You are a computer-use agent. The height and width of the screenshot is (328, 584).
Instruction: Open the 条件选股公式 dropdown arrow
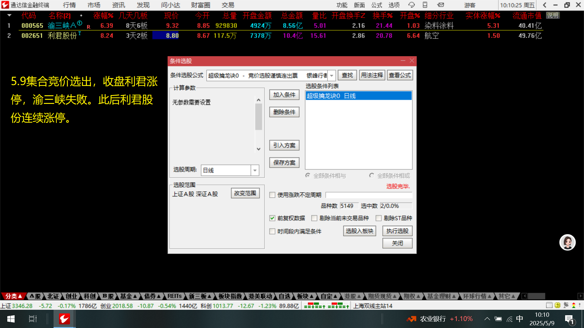(x=332, y=76)
